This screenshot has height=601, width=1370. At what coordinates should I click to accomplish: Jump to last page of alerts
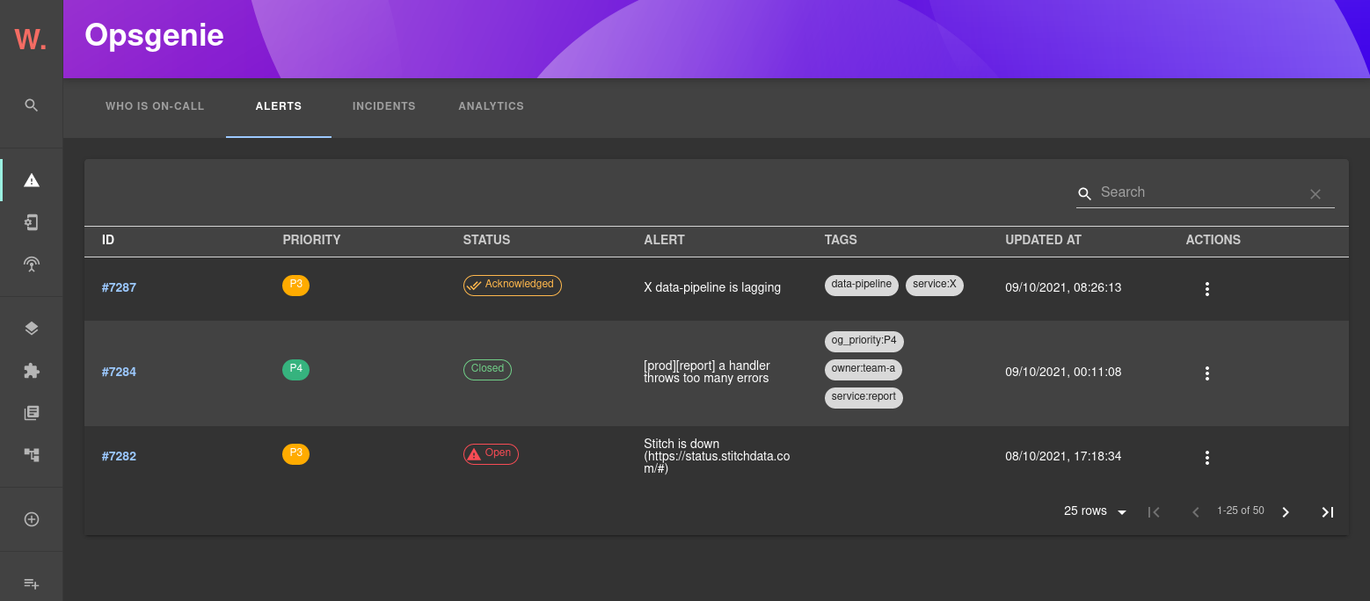(x=1328, y=512)
